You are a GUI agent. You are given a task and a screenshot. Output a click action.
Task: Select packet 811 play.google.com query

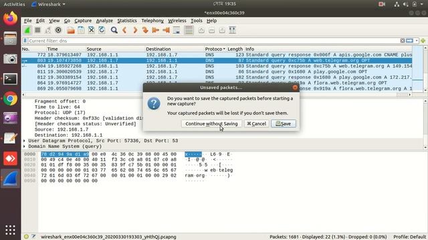tap(217, 72)
